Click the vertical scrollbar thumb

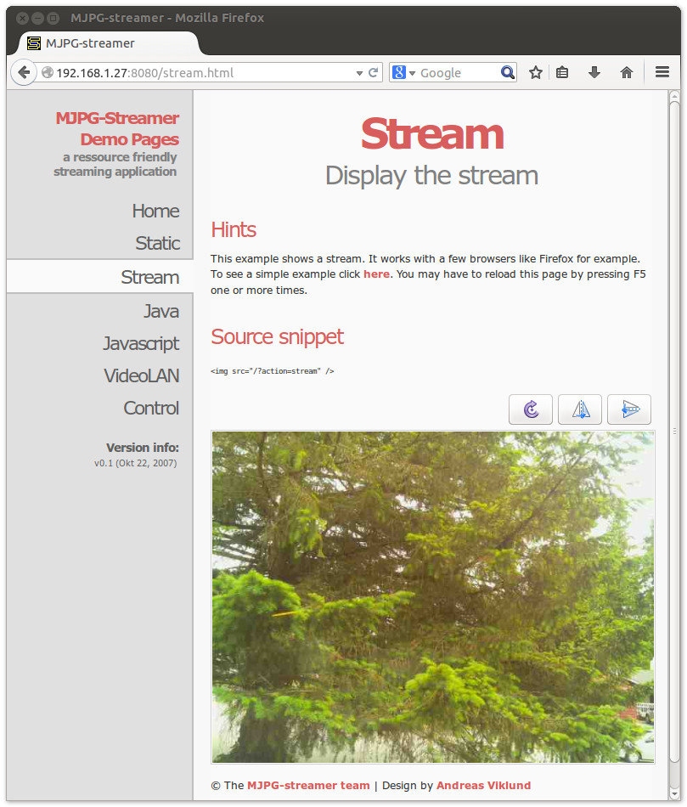pos(674,432)
